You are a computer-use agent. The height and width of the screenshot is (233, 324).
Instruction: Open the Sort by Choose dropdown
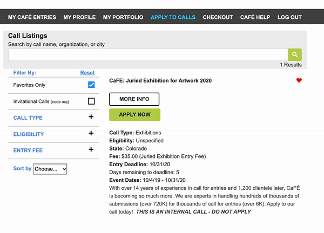tap(50, 169)
